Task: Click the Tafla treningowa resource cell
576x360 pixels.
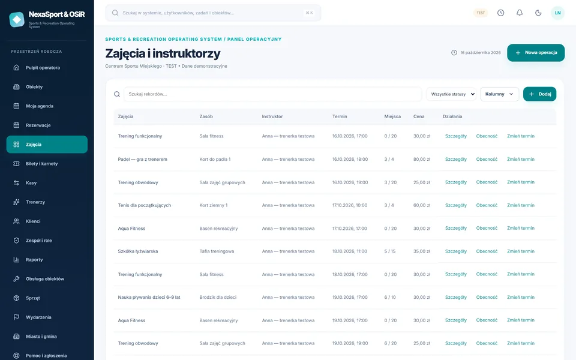Action: click(x=217, y=251)
